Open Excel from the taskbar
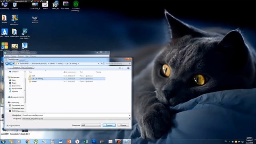The height and width of the screenshot is (144, 256). 86,141
